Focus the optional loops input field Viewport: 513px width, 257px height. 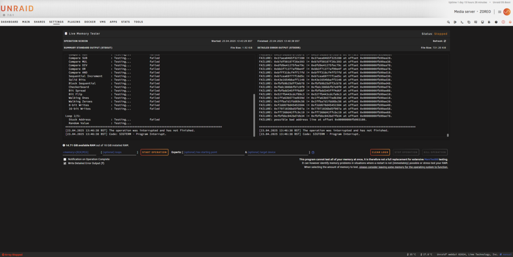point(119,153)
